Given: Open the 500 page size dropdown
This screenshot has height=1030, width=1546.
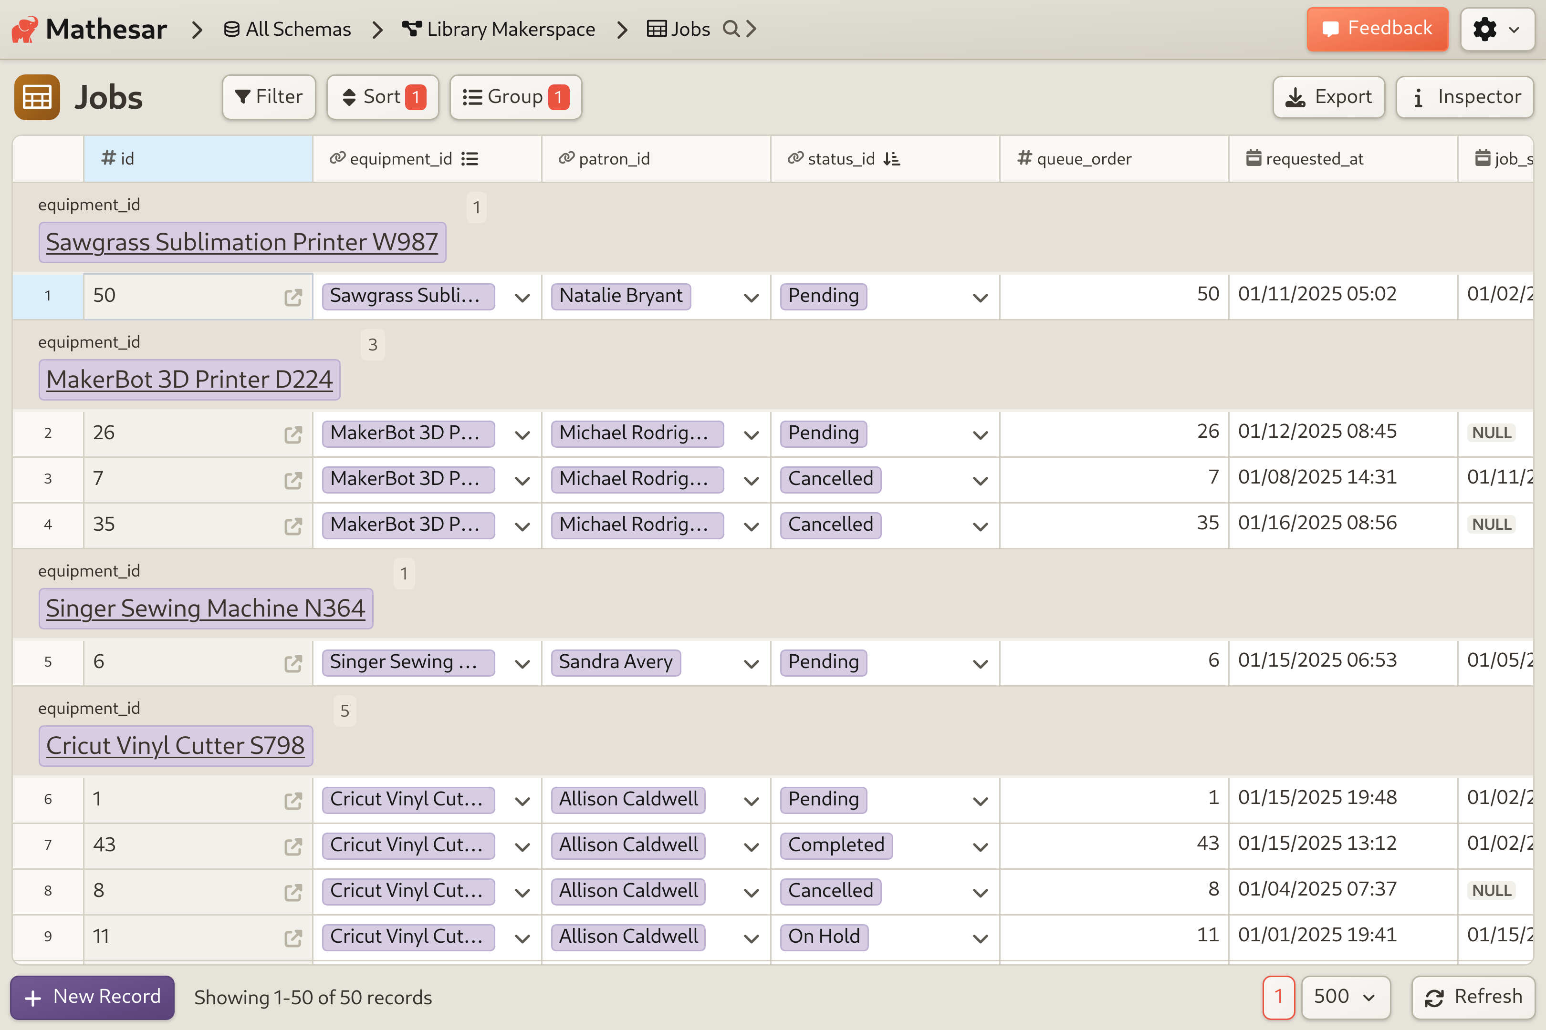Looking at the screenshot, I should tap(1346, 997).
